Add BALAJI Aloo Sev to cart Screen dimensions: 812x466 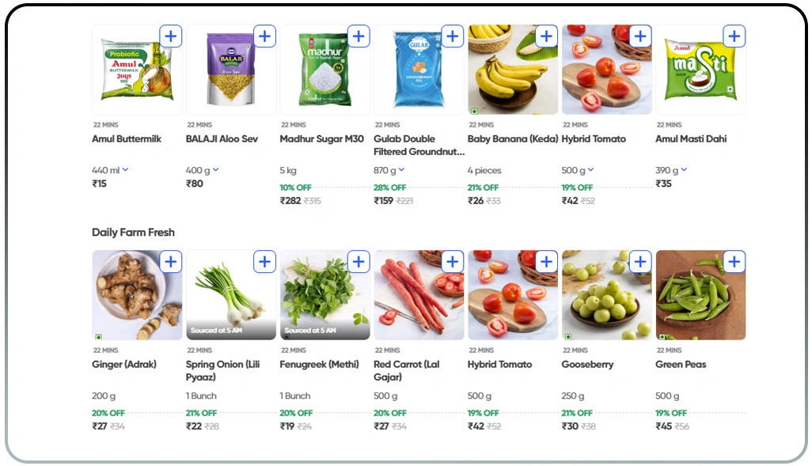264,36
